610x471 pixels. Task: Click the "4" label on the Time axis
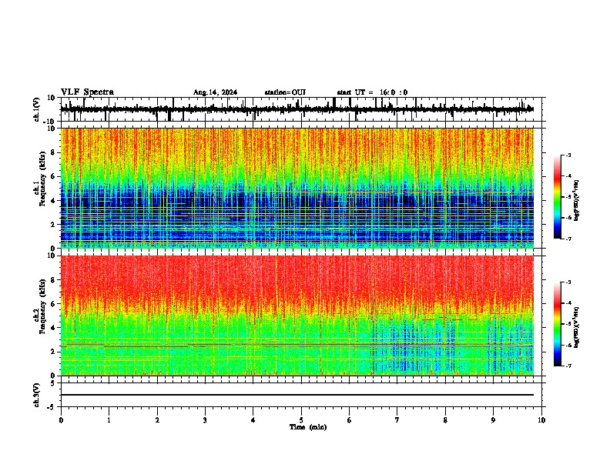pos(253,420)
